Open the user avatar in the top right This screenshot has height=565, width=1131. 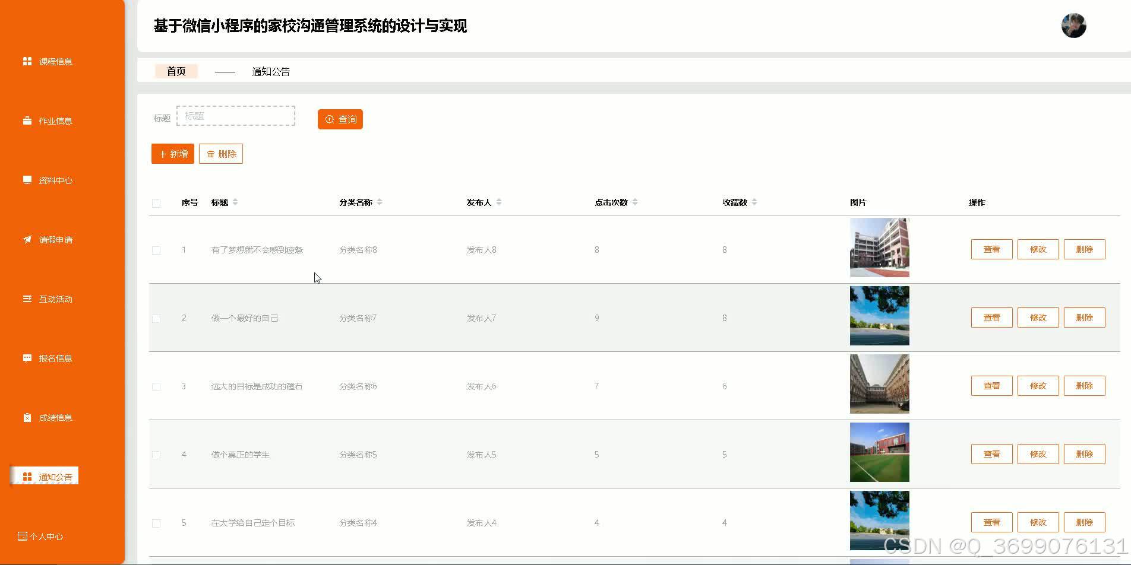[x=1073, y=25]
